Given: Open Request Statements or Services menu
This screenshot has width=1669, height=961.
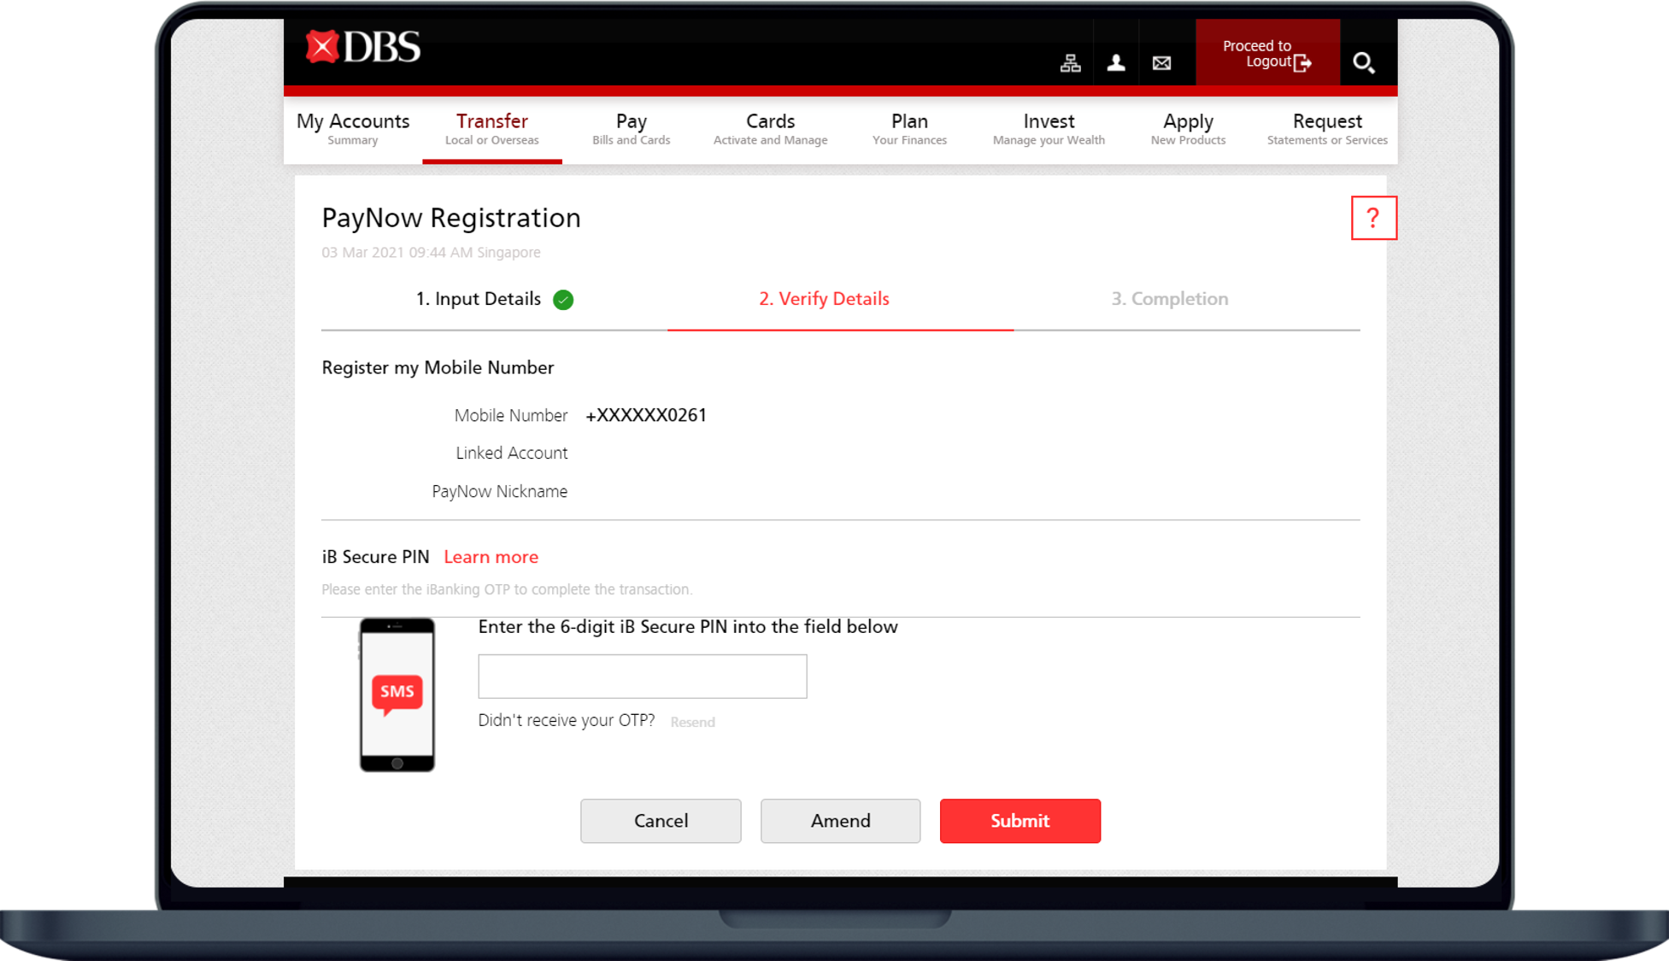Looking at the screenshot, I should pos(1327,129).
